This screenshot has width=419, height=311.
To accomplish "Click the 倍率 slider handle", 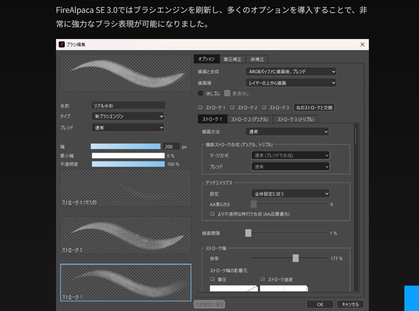I will pos(296,258).
